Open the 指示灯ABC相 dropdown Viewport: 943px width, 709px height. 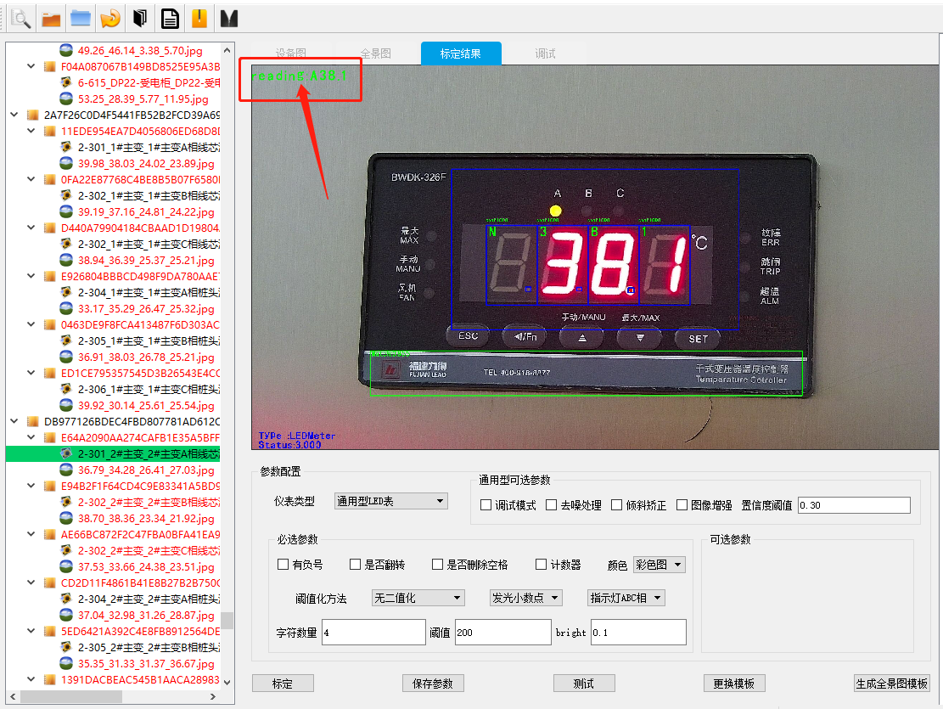(x=626, y=598)
